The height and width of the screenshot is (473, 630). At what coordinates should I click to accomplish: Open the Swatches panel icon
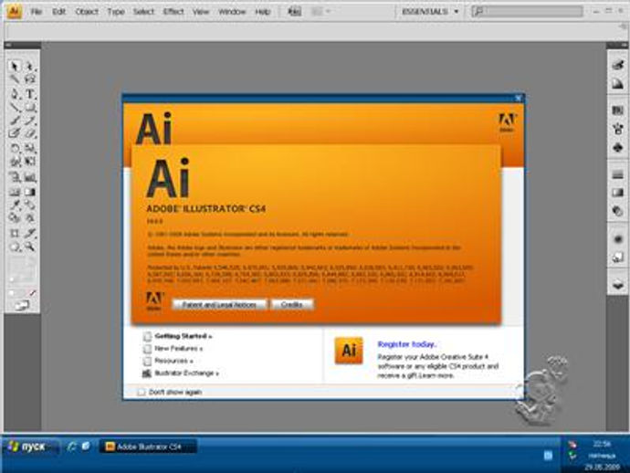click(x=617, y=110)
